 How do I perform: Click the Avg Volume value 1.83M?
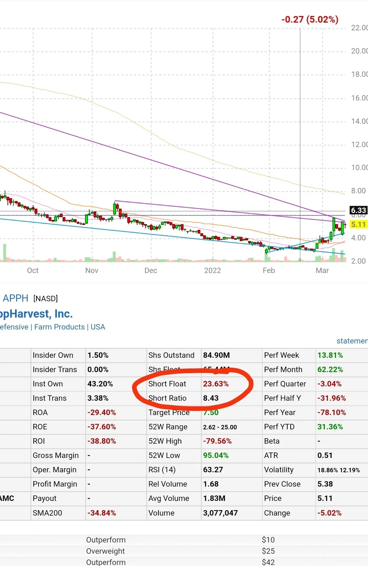pos(214,498)
